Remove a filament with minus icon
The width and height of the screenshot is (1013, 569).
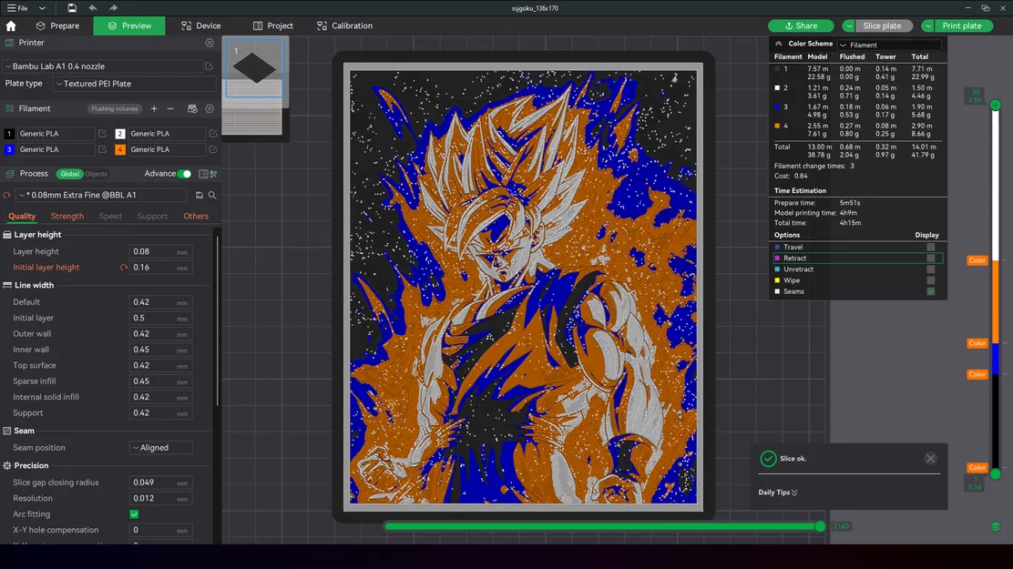pyautogui.click(x=170, y=108)
